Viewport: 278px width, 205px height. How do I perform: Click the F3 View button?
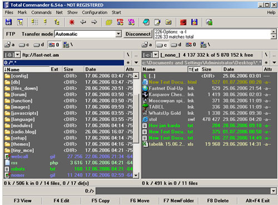pos(23,201)
